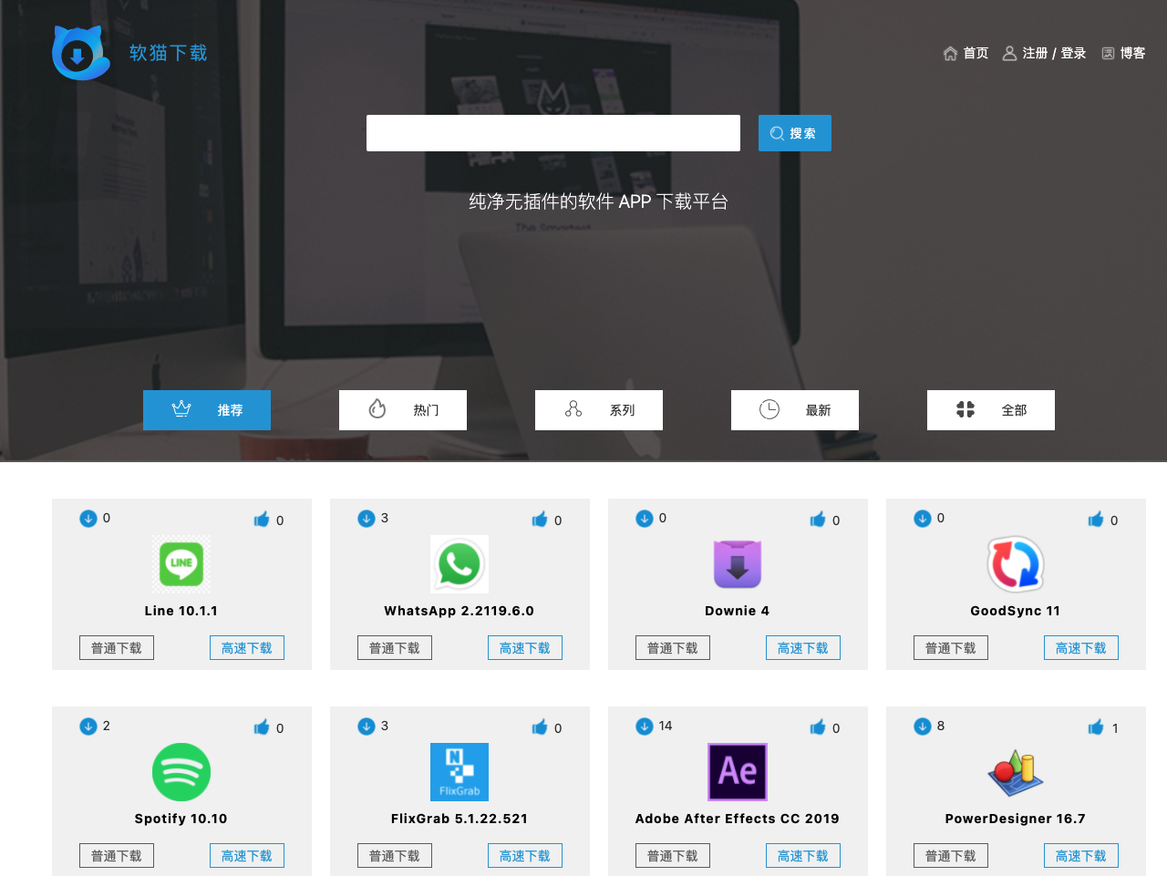Switch to the 系列 series tab
The width and height of the screenshot is (1167, 876).
click(x=599, y=410)
